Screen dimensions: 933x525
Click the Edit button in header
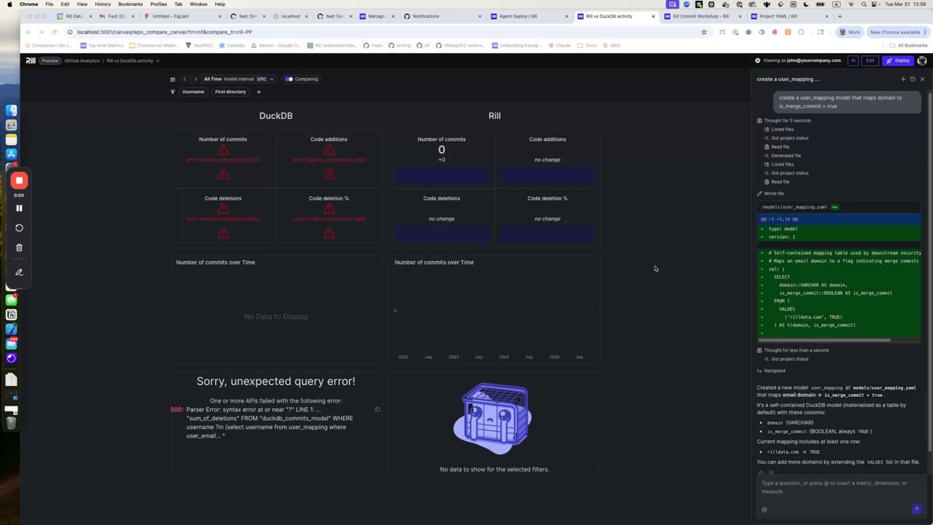(870, 61)
